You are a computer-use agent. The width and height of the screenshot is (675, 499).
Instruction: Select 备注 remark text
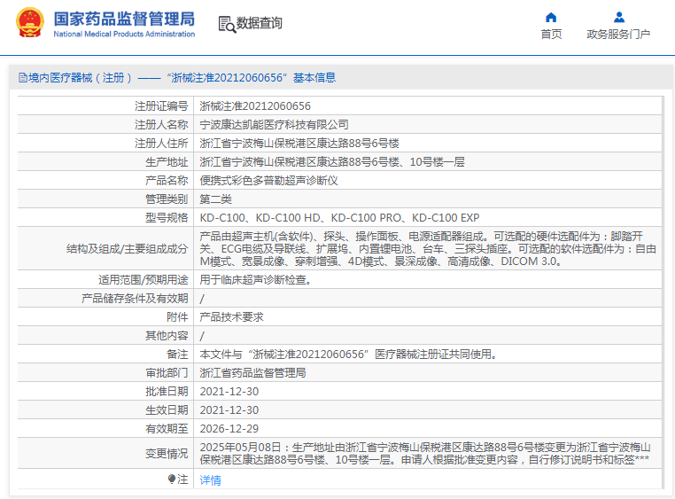click(x=348, y=355)
